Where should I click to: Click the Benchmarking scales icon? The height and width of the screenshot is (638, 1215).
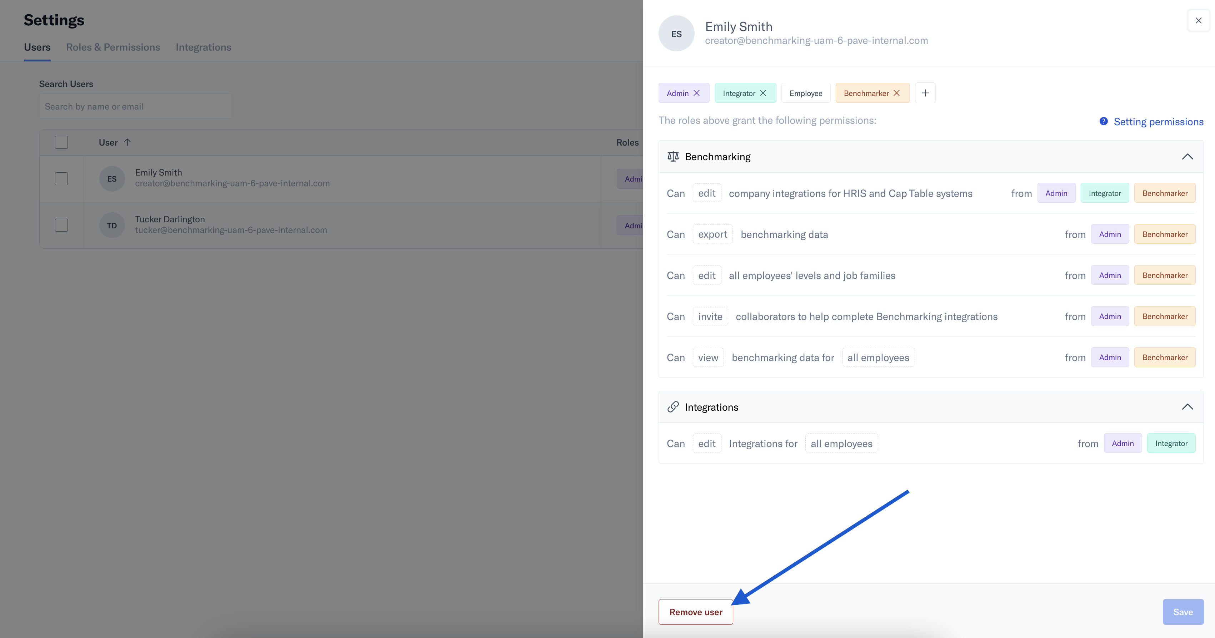[672, 156]
